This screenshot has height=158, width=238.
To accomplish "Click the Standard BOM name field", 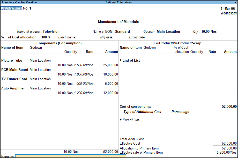I will click(x=122, y=32).
